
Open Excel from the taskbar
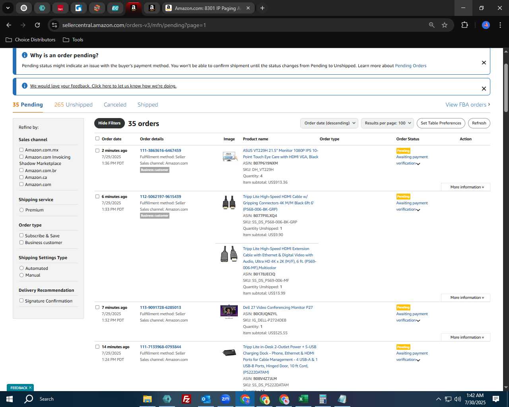click(303, 399)
